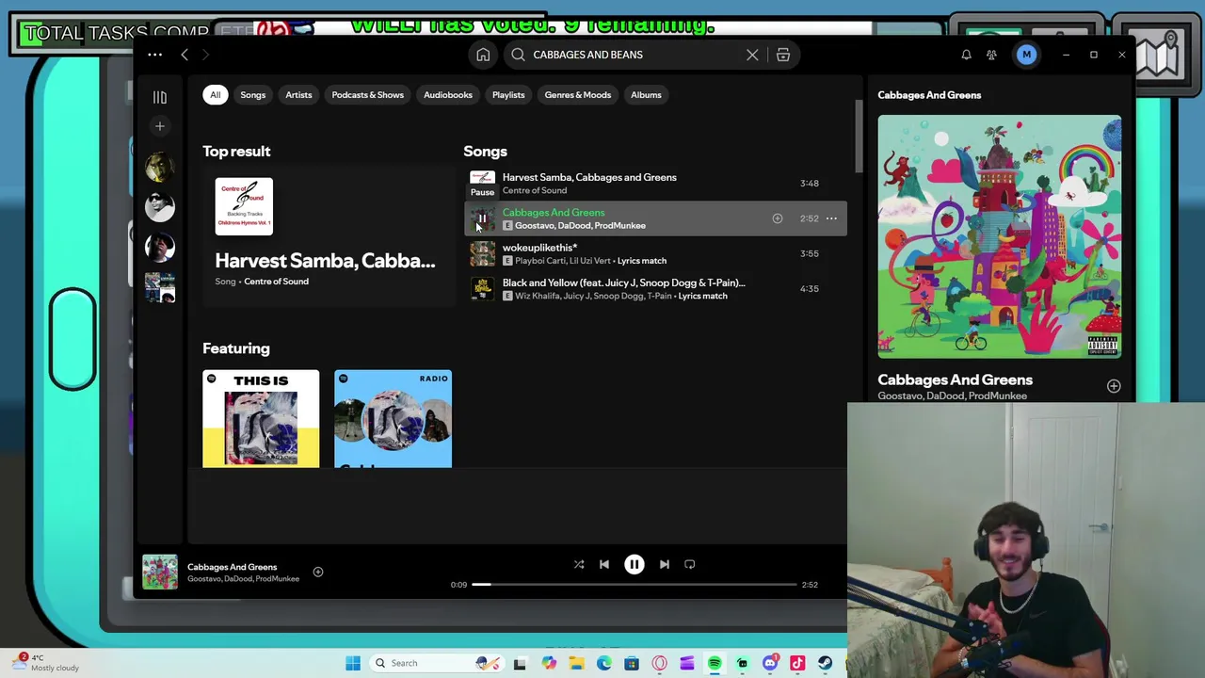1205x678 pixels.
Task: Pause Cabbages And Greens from song row
Action: click(482, 218)
